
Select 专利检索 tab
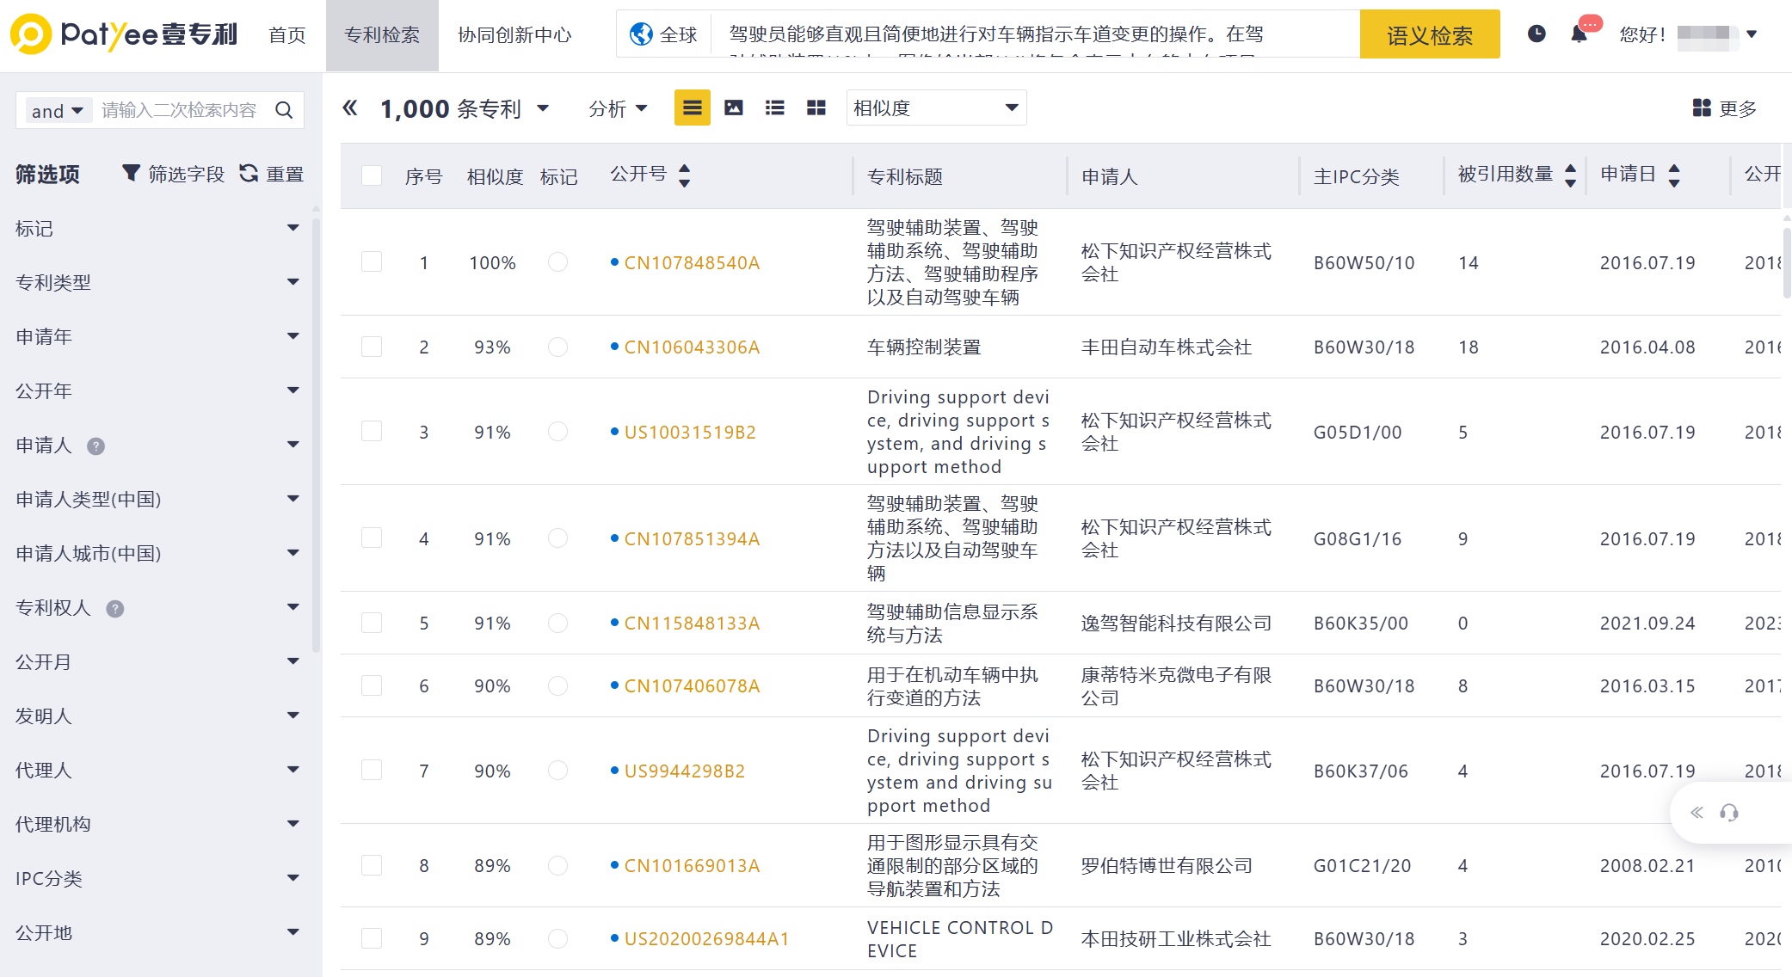click(x=382, y=35)
